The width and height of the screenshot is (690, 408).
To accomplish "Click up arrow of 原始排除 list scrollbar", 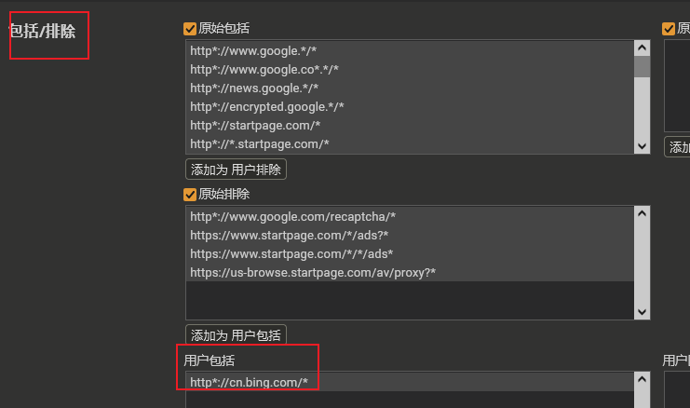I will coord(642,213).
